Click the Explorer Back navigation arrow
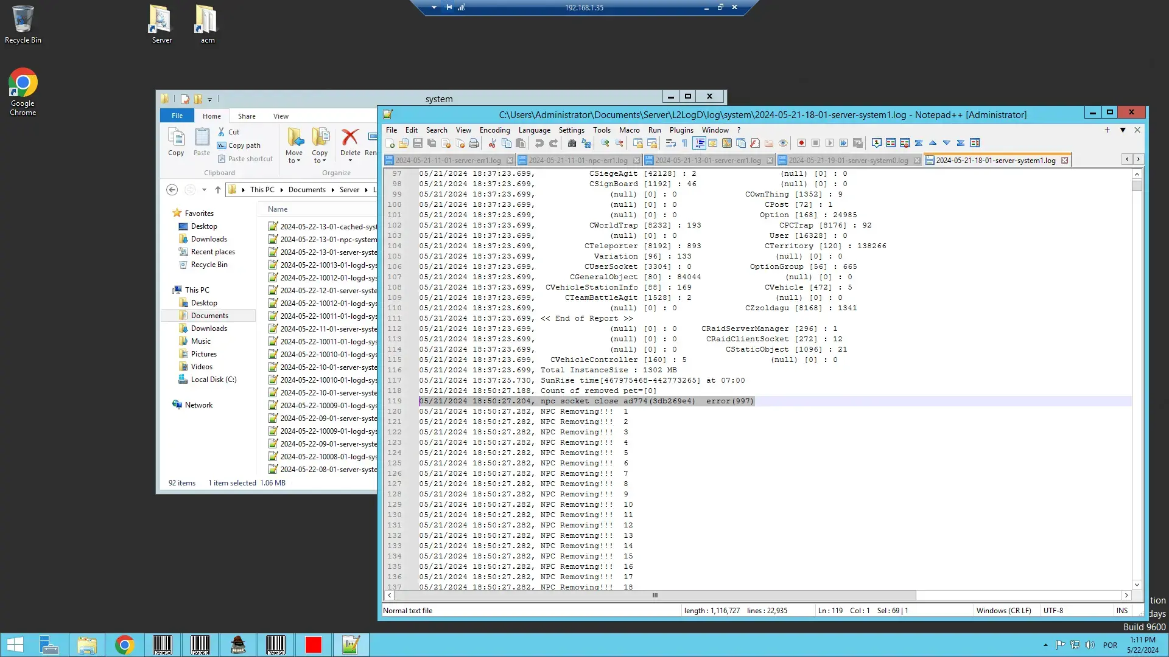 pyautogui.click(x=172, y=190)
